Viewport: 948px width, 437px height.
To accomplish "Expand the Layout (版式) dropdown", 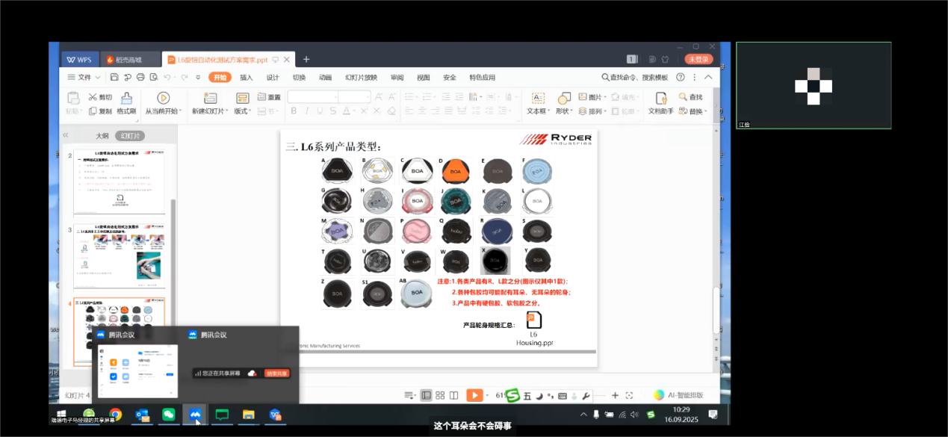I will [x=242, y=111].
